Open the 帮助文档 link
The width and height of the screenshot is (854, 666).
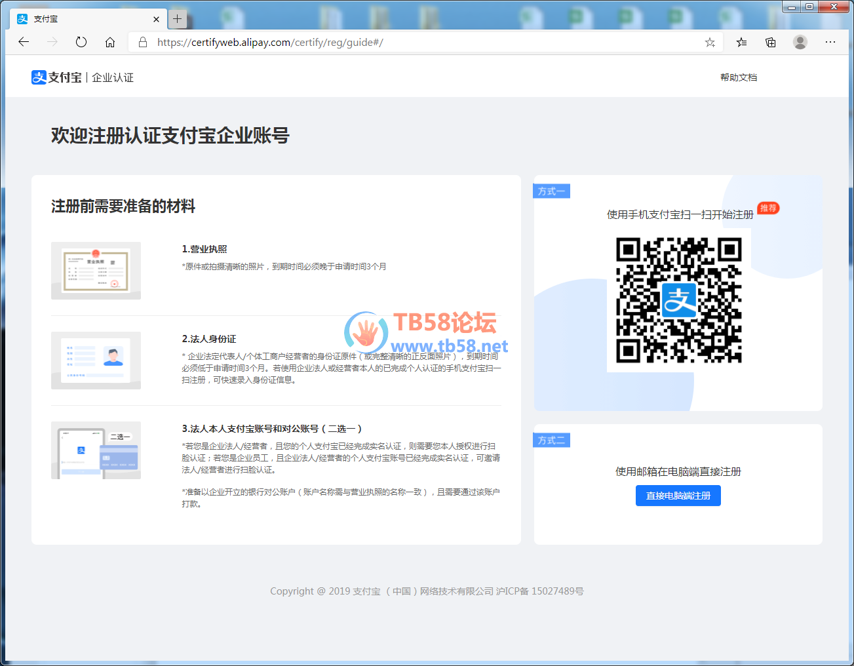(x=739, y=77)
